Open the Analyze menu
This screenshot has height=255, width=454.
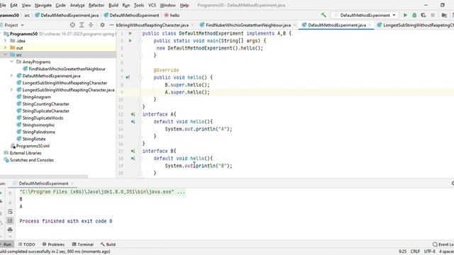click(77, 5)
